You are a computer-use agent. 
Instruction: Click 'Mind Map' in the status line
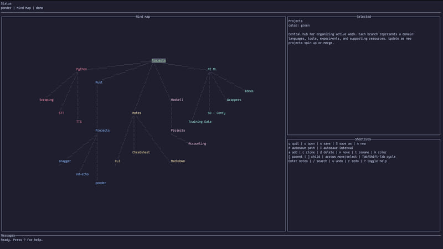(23, 8)
